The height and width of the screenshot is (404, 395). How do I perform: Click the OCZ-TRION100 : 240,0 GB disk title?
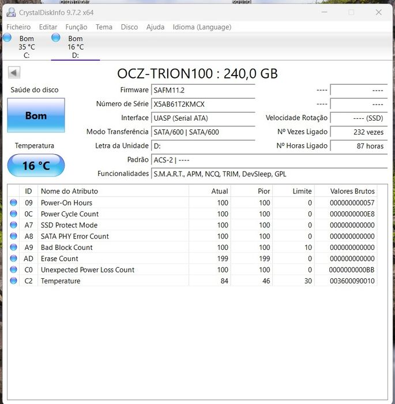pos(197,73)
